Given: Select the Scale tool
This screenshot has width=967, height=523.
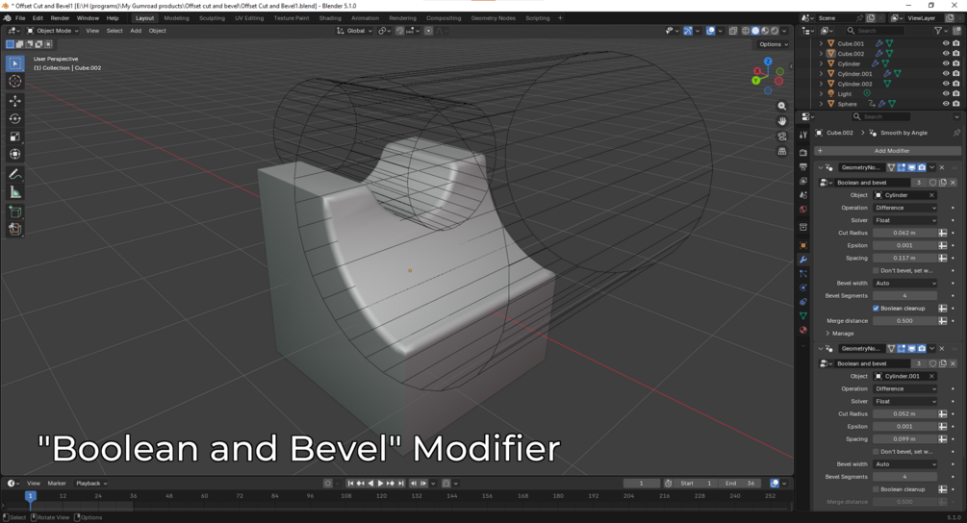Looking at the screenshot, I should pos(14,137).
